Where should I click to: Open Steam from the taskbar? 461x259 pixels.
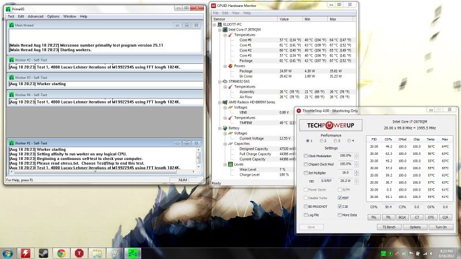(44, 253)
